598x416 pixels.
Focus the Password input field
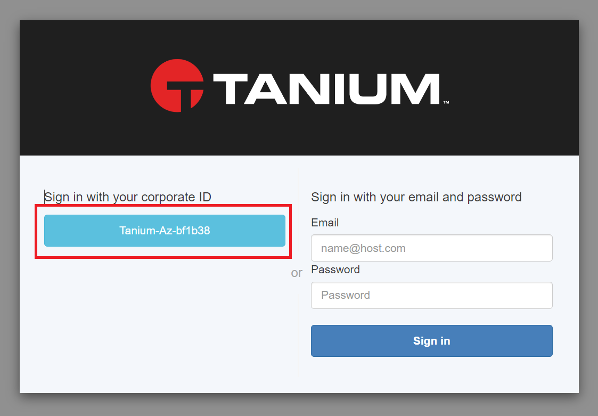pos(431,295)
